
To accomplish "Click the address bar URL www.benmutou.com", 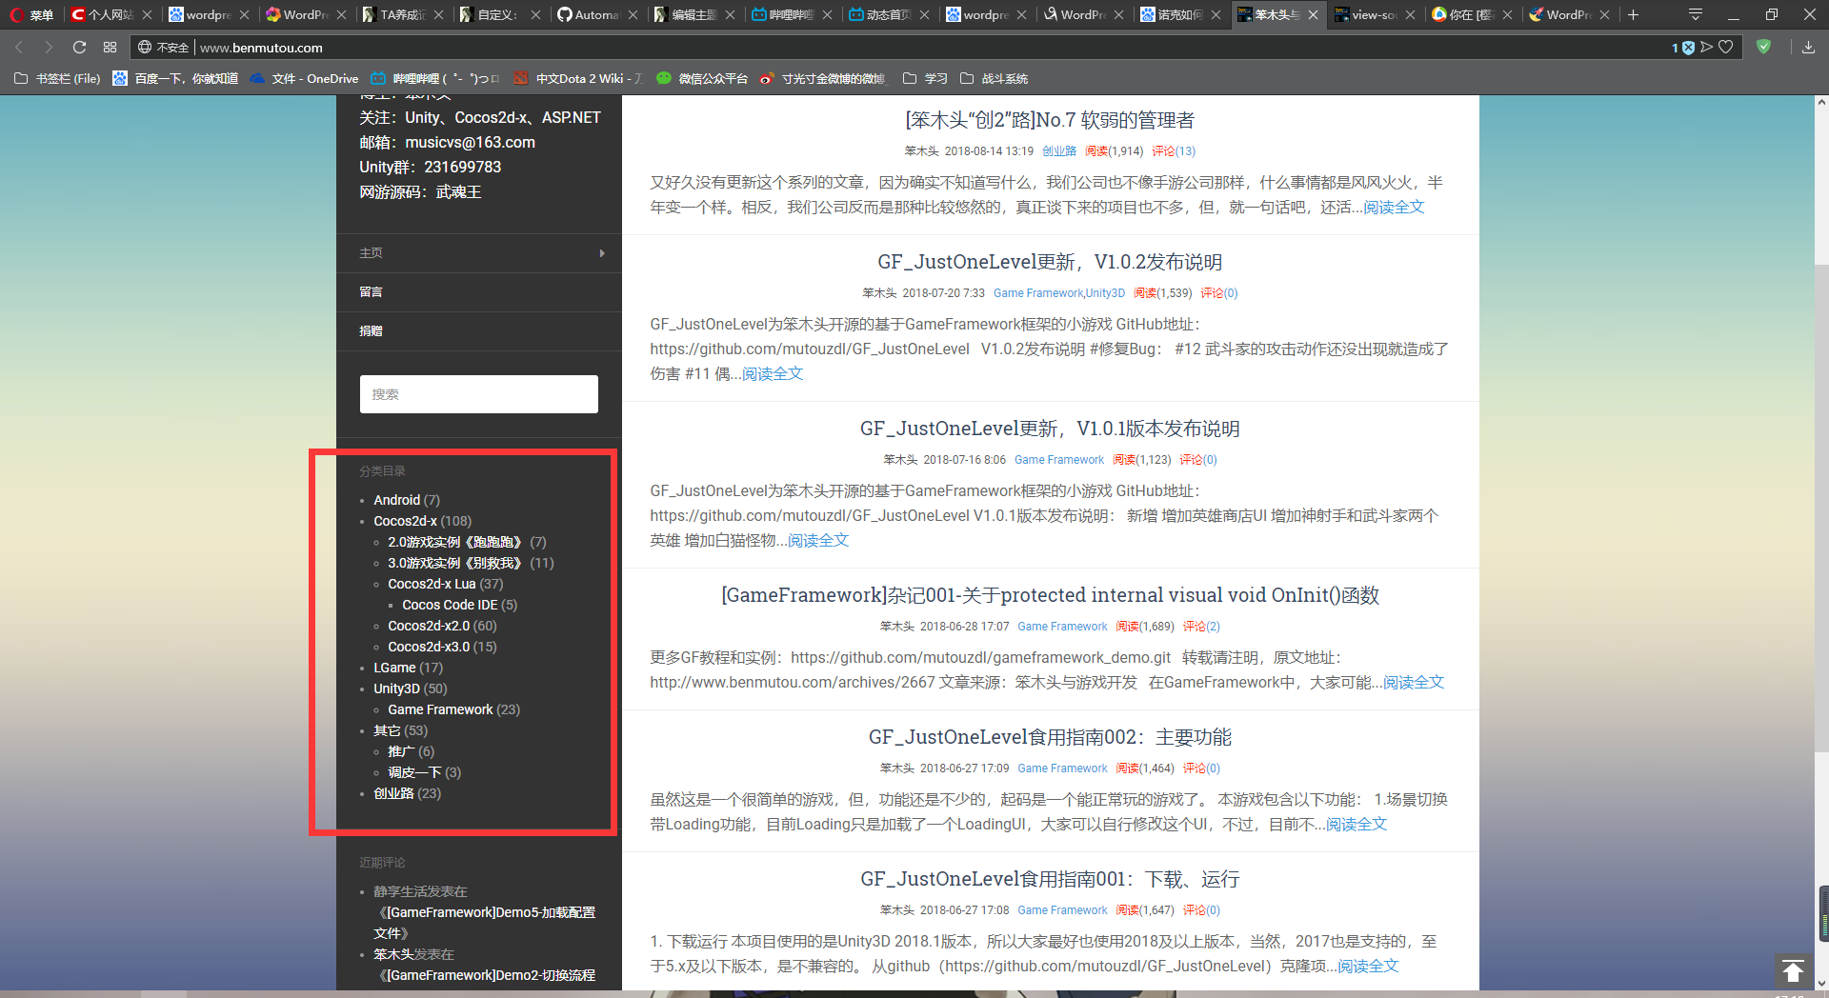I will coord(261,48).
